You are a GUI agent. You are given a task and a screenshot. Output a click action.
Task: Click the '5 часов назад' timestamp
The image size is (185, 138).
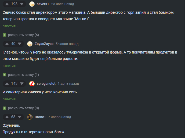(x=67, y=44)
